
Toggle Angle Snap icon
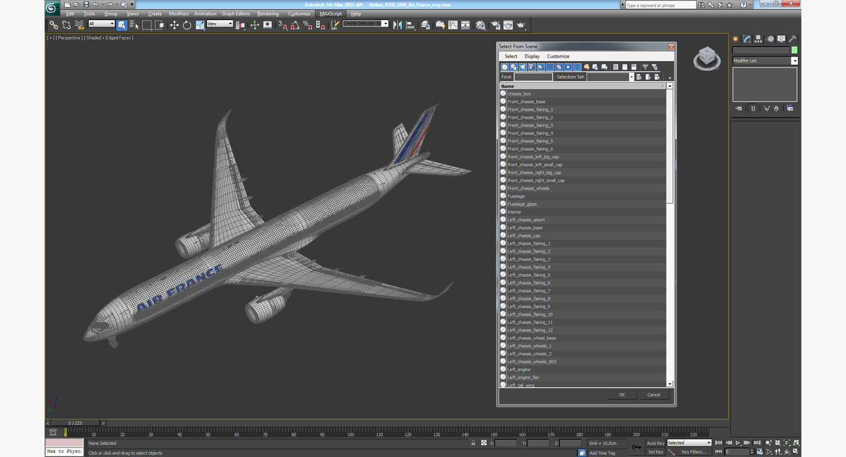[x=295, y=25]
